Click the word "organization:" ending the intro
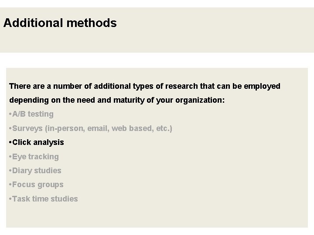Image resolution: width=314 pixels, height=235 pixels. pos(200,101)
